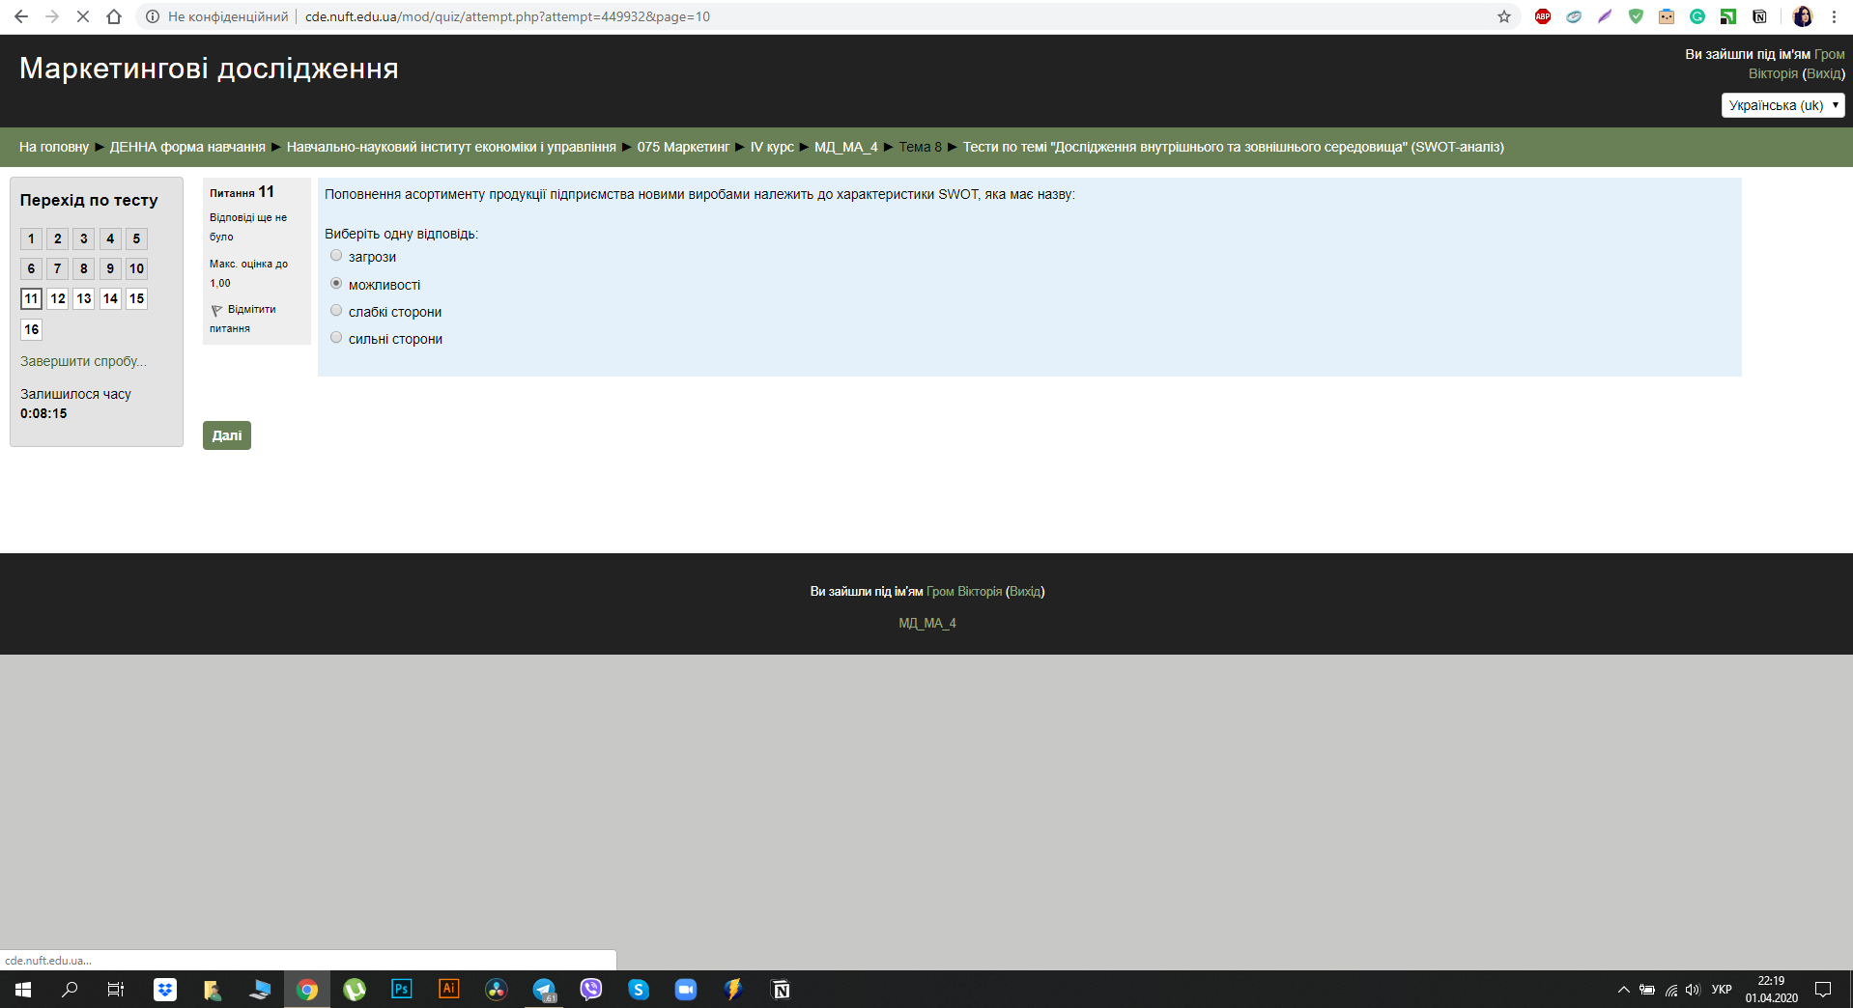Image resolution: width=1853 pixels, height=1008 pixels.
Task: Bookmark this page with the star icon
Action: click(x=1504, y=16)
